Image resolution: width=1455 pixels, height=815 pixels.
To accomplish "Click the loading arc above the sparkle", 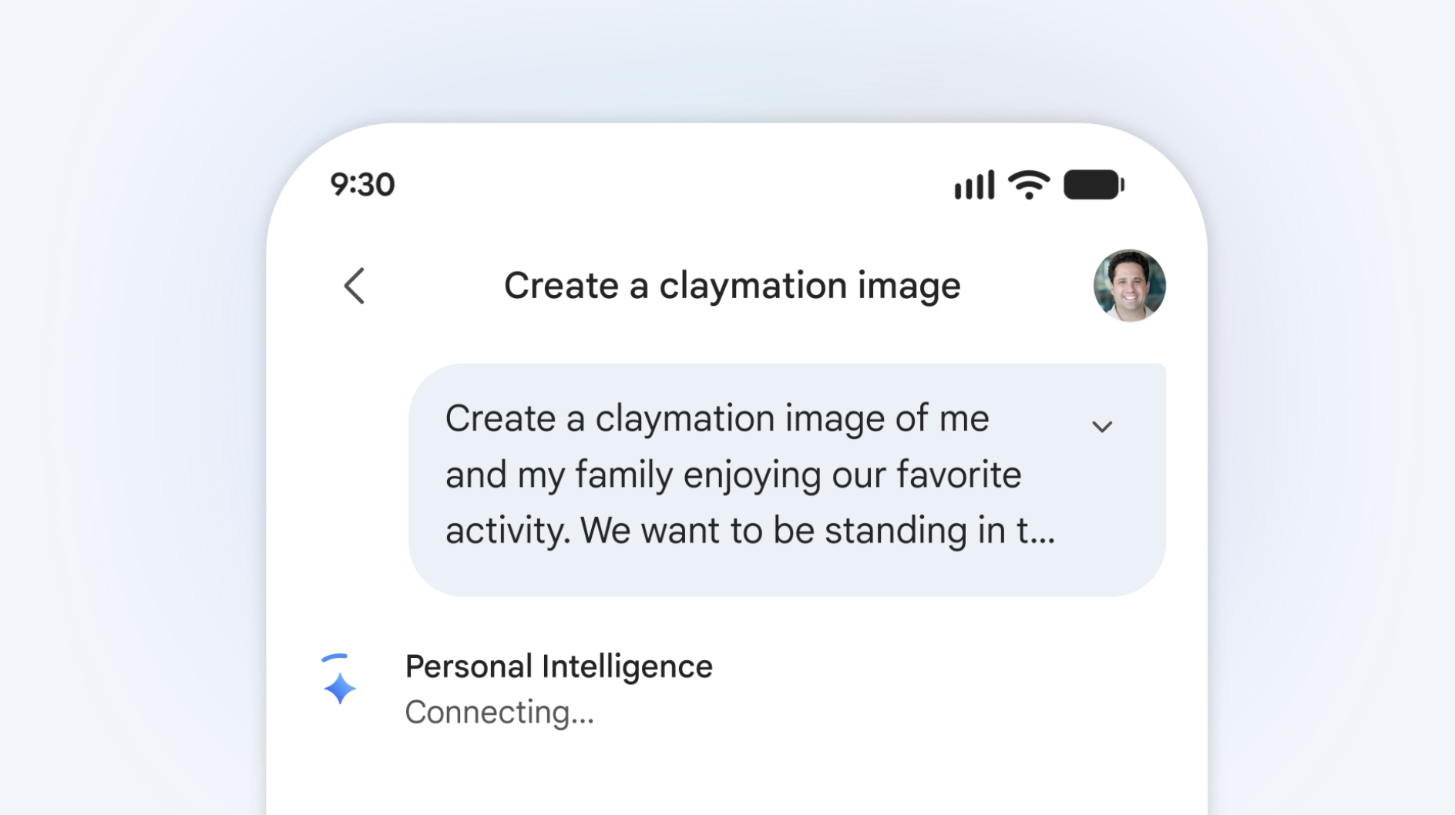I will pos(335,658).
